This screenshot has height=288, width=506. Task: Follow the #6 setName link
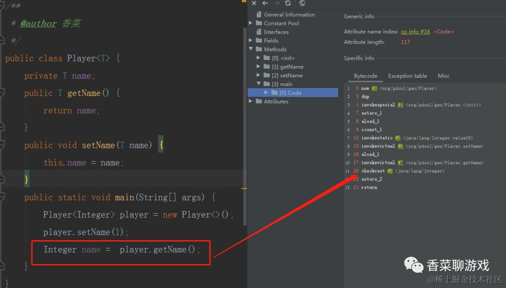pyautogui.click(x=401, y=146)
